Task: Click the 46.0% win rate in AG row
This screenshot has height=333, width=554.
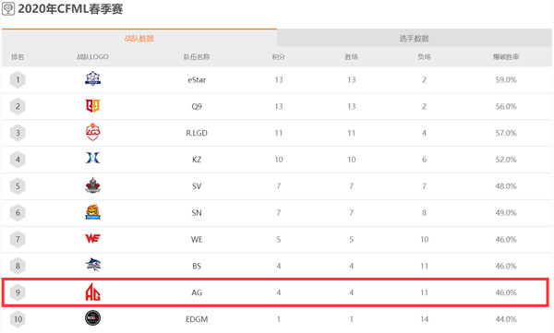Action: point(506,292)
